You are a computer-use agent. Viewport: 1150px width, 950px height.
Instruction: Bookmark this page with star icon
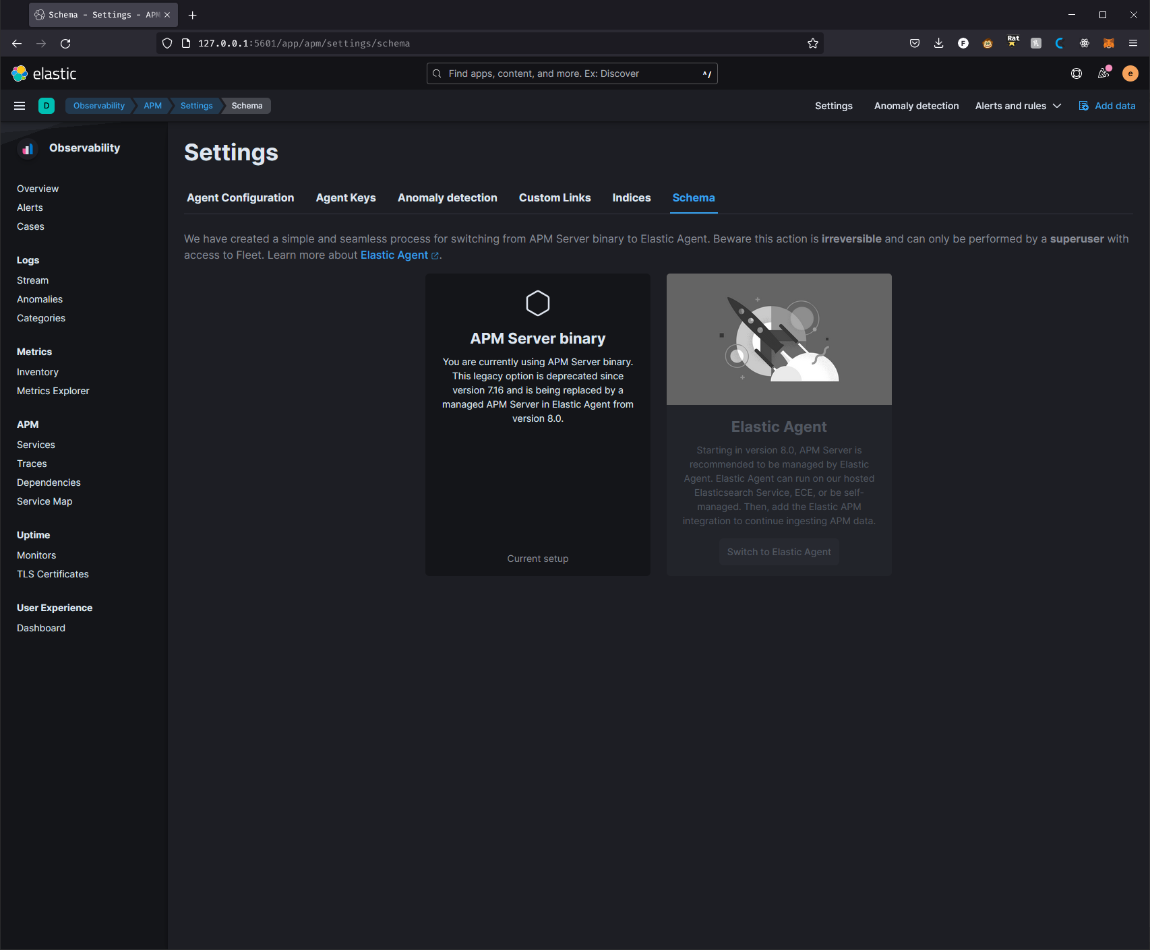pyautogui.click(x=813, y=43)
